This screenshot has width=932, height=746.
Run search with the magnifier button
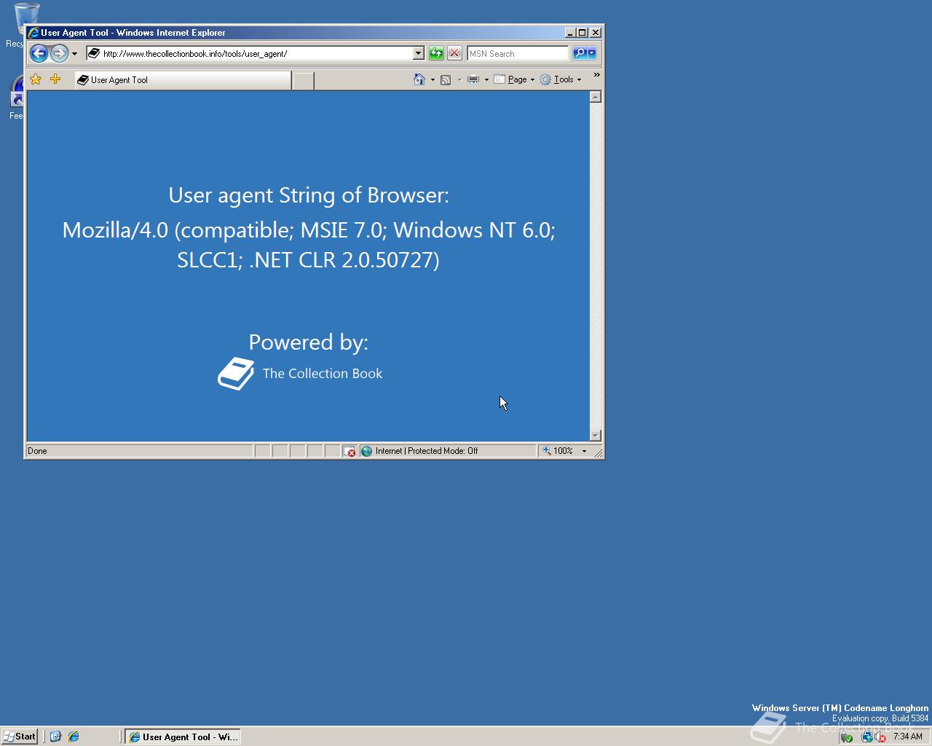[580, 53]
